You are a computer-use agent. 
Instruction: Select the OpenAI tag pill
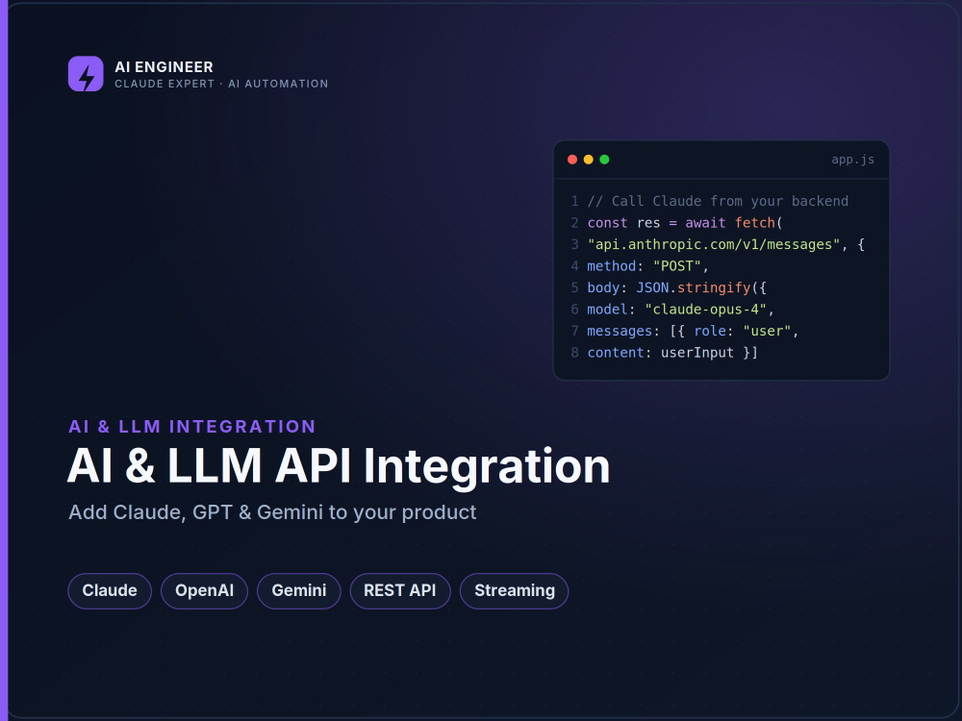click(x=204, y=591)
